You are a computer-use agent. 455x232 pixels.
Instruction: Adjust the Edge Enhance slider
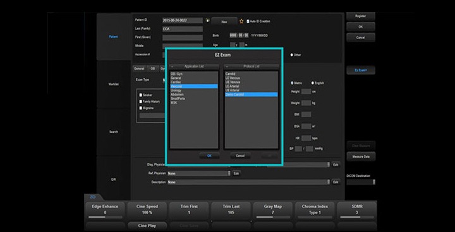pyautogui.click(x=105, y=217)
